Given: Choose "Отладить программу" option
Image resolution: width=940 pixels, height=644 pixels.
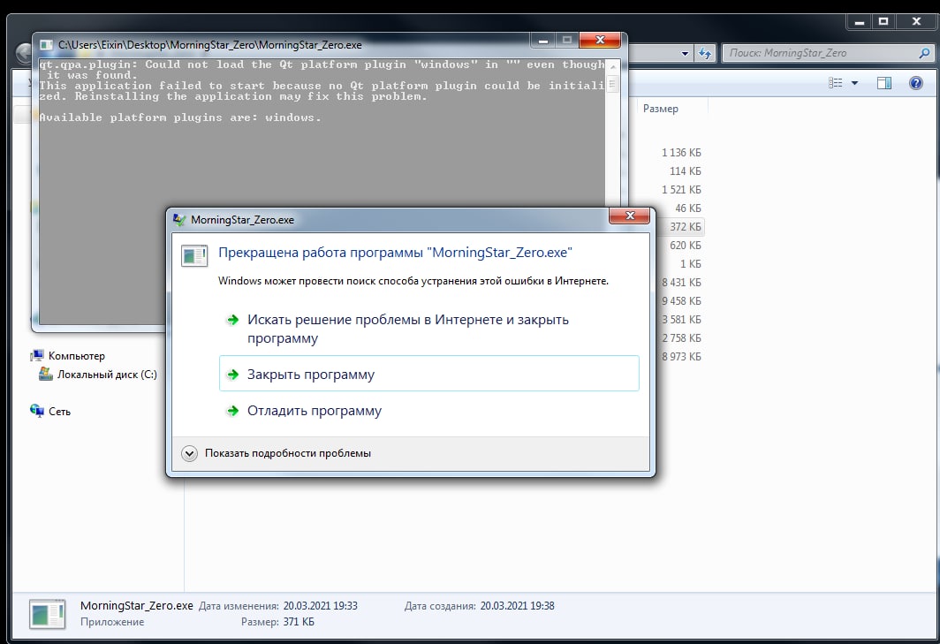Looking at the screenshot, I should [x=314, y=411].
